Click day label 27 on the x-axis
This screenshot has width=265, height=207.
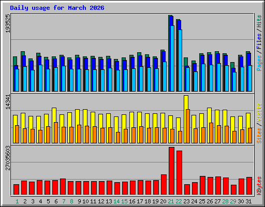coord(217,201)
